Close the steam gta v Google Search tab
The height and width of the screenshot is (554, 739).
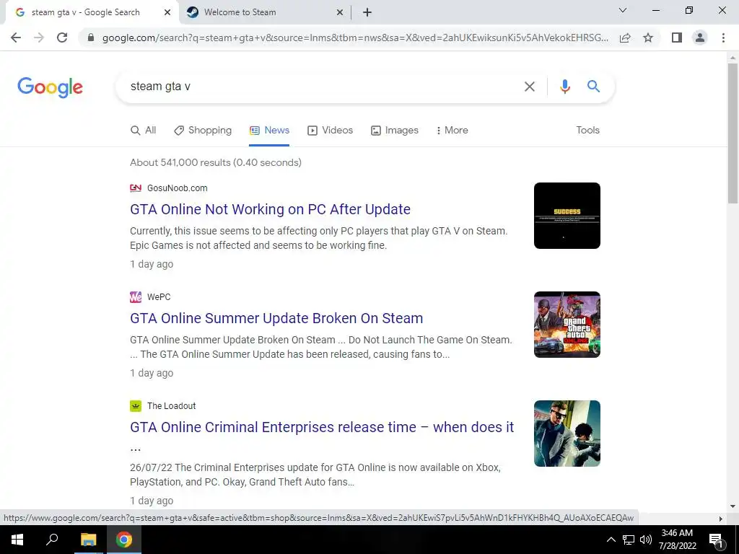tap(167, 13)
